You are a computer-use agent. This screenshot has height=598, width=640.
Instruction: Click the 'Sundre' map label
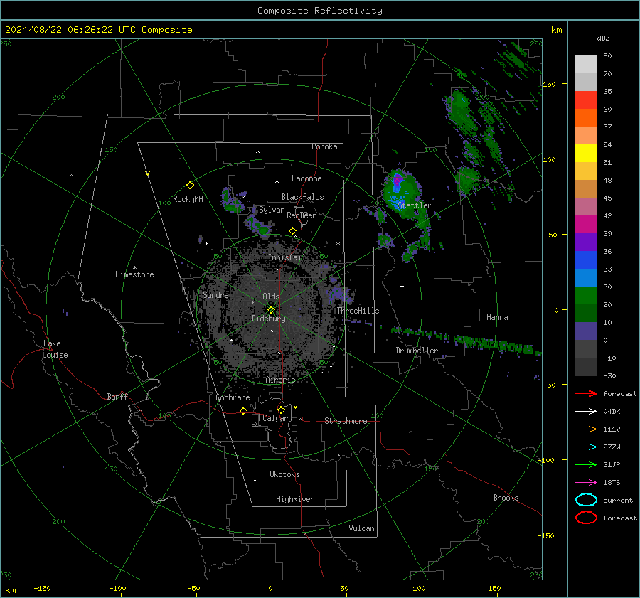(215, 294)
